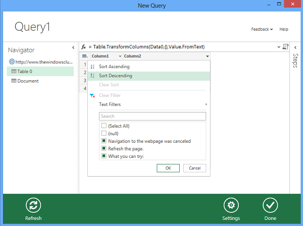Click the Done checkmark icon
Image resolution: width=303 pixels, height=226 pixels.
point(270,205)
